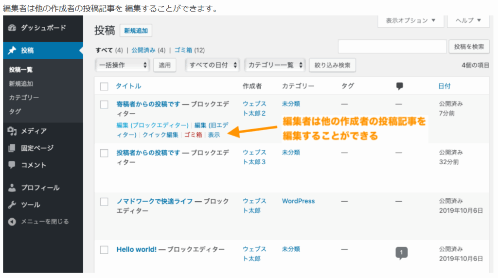Expand the カテゴリー一覧 category dropdown
Viewport: 498px width, 278px height.
[274, 65]
